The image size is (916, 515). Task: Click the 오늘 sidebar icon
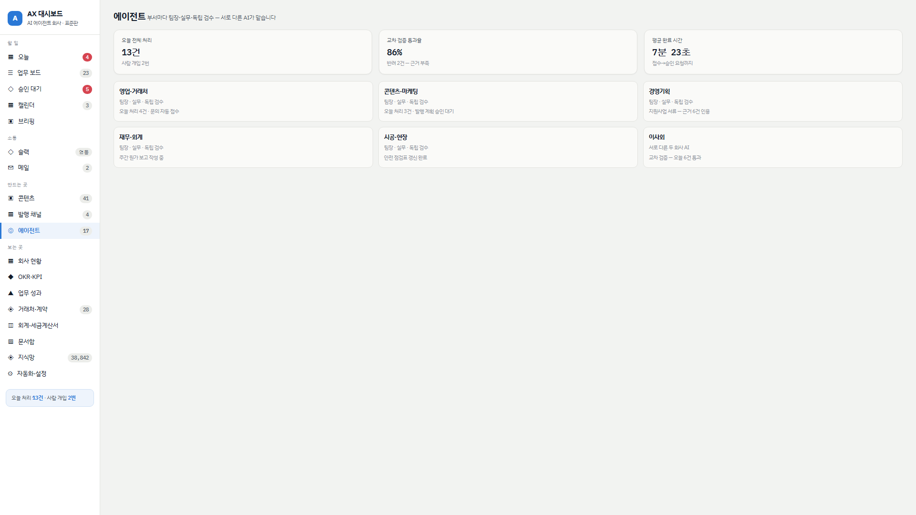(x=10, y=57)
